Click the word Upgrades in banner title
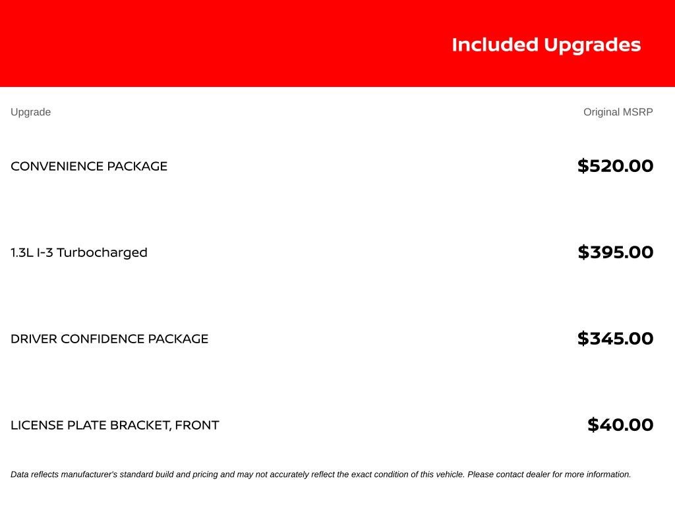The width and height of the screenshot is (675, 506). coord(593,45)
